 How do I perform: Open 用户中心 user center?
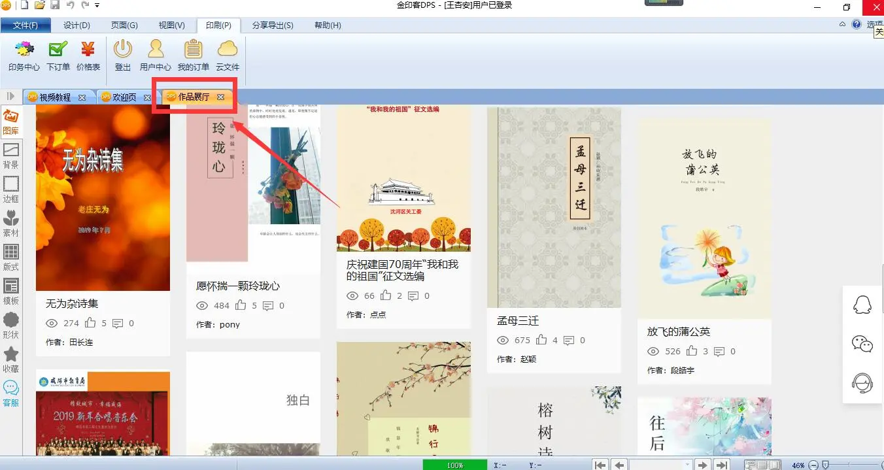point(156,56)
